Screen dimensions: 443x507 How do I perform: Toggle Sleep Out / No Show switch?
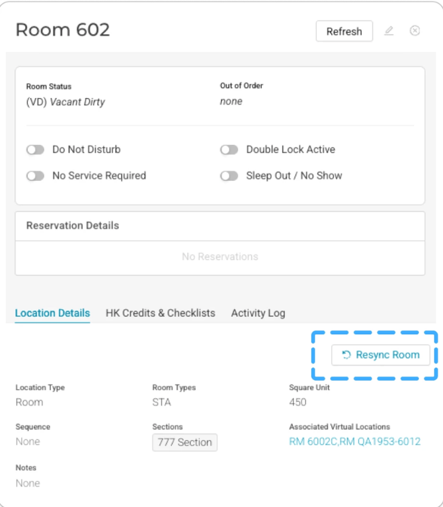click(229, 176)
